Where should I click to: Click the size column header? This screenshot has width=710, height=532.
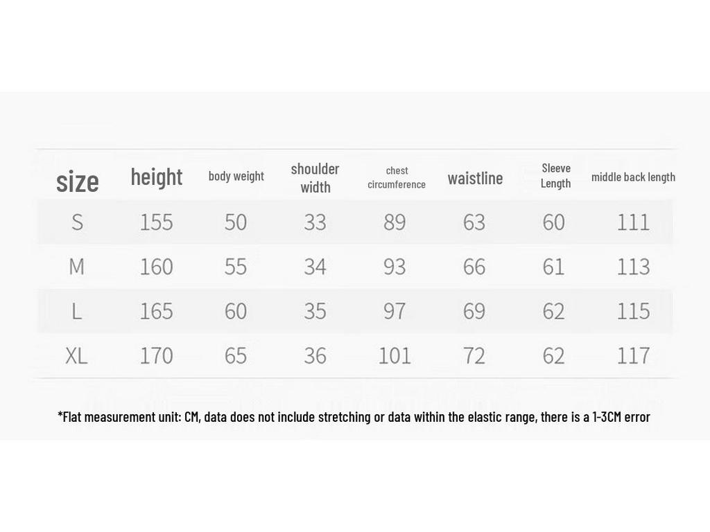click(78, 182)
